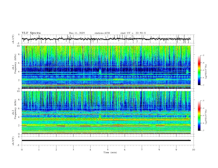Click the "VLF Spectra" plot title
This screenshot has height=168, width=218.
point(31,33)
